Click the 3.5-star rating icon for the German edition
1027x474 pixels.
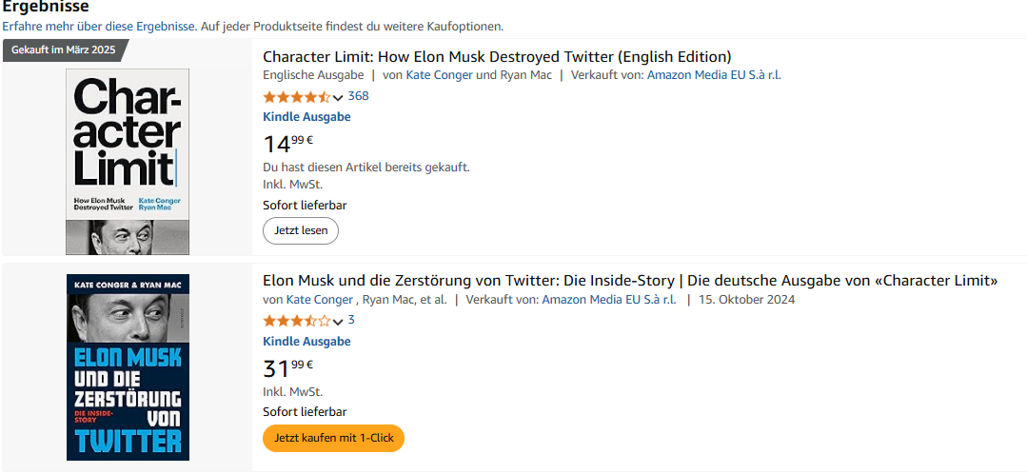point(296,321)
